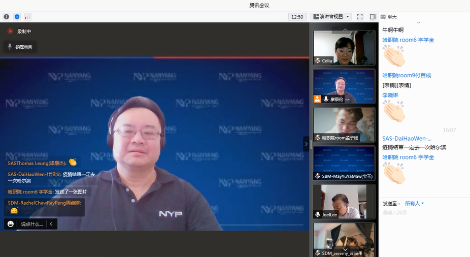Click the '[表情][表情]' chat message

396,85
